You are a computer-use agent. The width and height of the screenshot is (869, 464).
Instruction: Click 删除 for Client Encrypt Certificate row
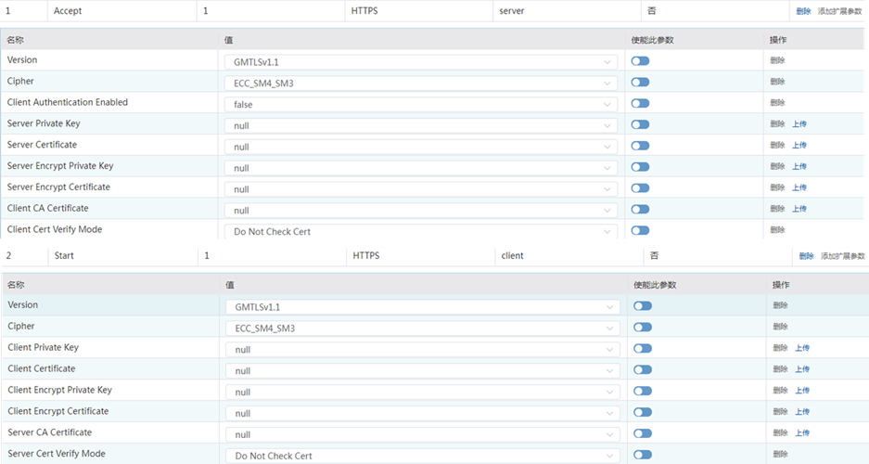780,411
